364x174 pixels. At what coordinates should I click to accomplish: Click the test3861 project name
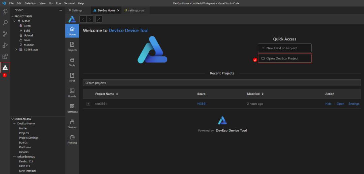coord(101,104)
